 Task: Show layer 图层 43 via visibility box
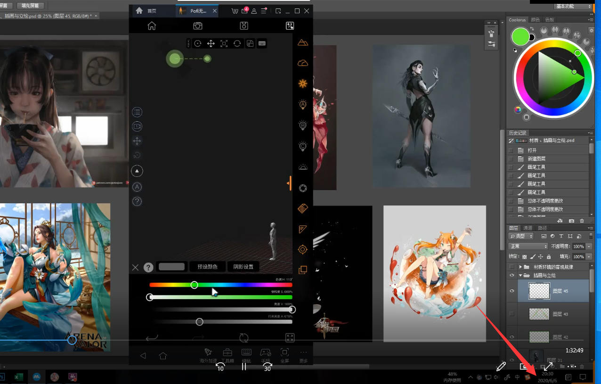pyautogui.click(x=512, y=314)
